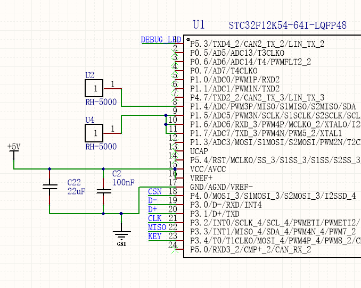Click the 100nF value text

tap(124, 182)
